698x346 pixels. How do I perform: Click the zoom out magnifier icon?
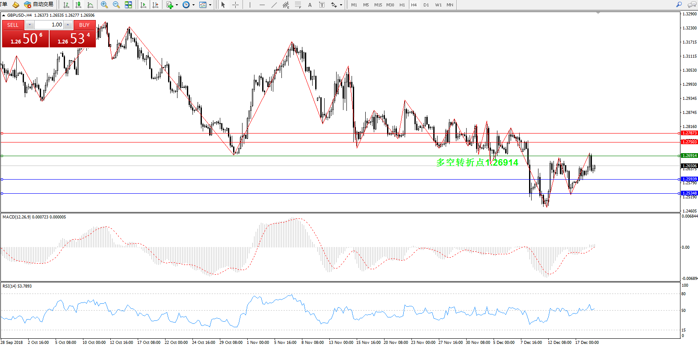(116, 5)
